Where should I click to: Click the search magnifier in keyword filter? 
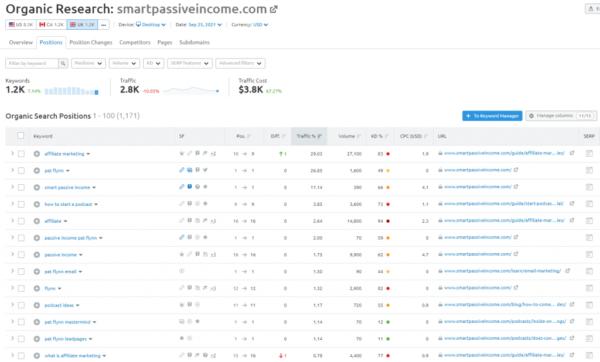point(63,63)
